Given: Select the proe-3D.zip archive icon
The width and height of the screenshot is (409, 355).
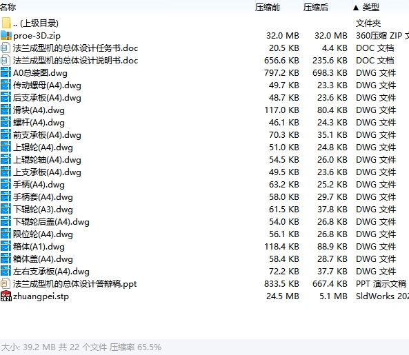Looking at the screenshot, I should tap(6, 35).
